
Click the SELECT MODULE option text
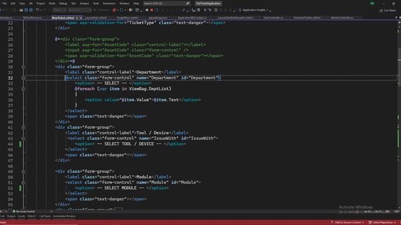tap(120, 188)
